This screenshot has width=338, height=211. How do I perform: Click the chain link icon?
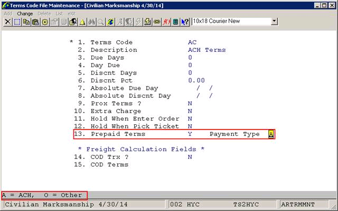point(157,22)
